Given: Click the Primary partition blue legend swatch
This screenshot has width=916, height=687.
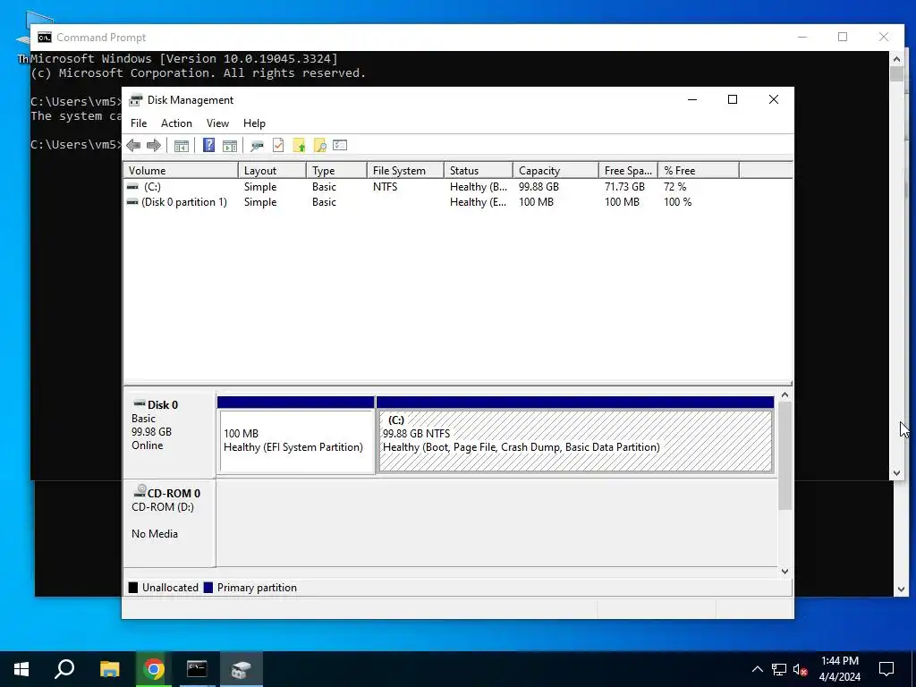Looking at the screenshot, I should [x=208, y=588].
